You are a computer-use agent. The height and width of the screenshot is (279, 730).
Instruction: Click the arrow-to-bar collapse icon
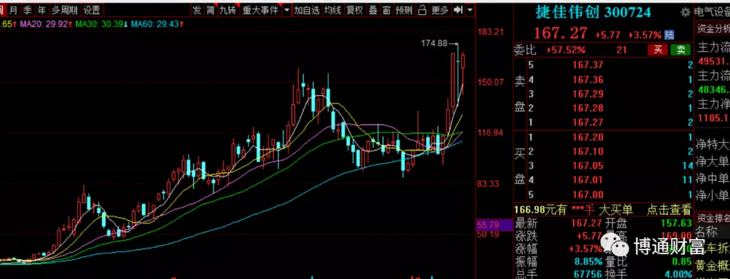tap(458, 9)
